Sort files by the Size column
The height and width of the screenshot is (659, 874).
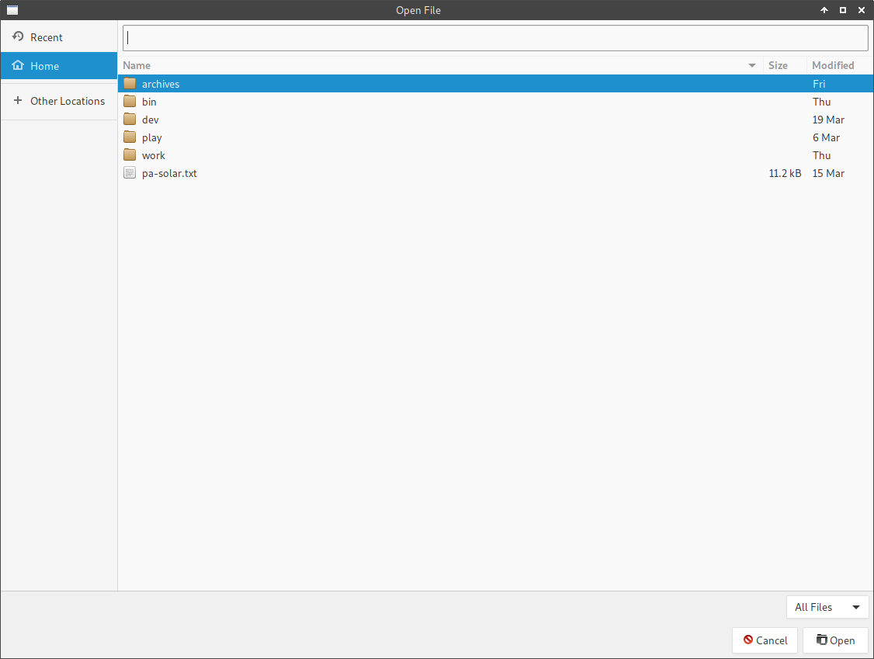(x=778, y=66)
